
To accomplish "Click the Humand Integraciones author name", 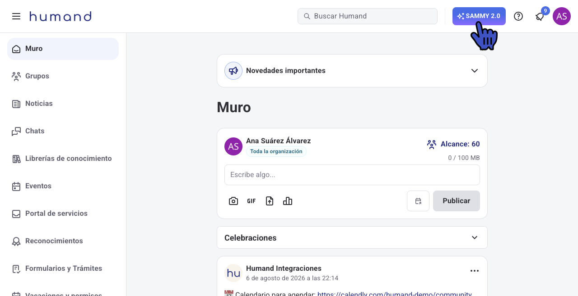I will (284, 269).
